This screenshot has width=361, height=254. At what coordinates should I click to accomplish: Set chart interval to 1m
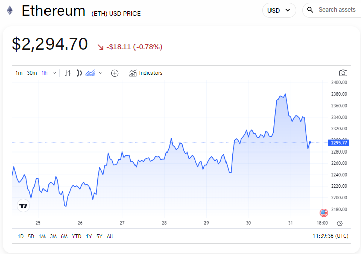click(x=19, y=73)
